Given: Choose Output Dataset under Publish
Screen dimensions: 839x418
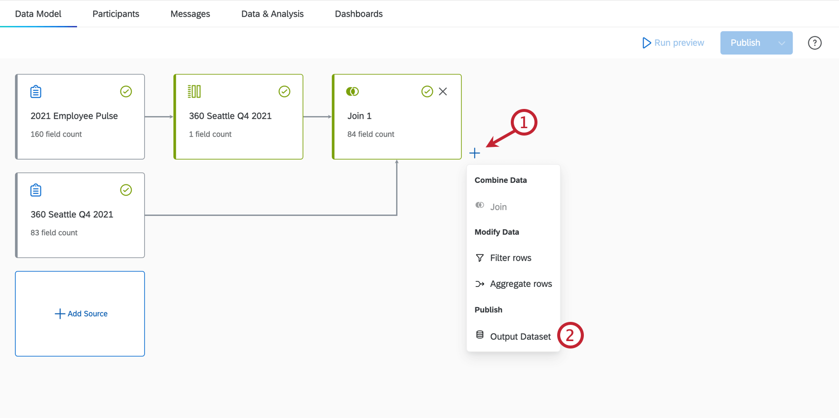Looking at the screenshot, I should (513, 336).
